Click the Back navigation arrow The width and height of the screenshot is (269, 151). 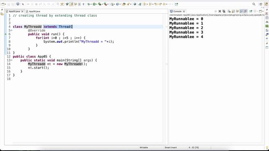pos(164,4)
